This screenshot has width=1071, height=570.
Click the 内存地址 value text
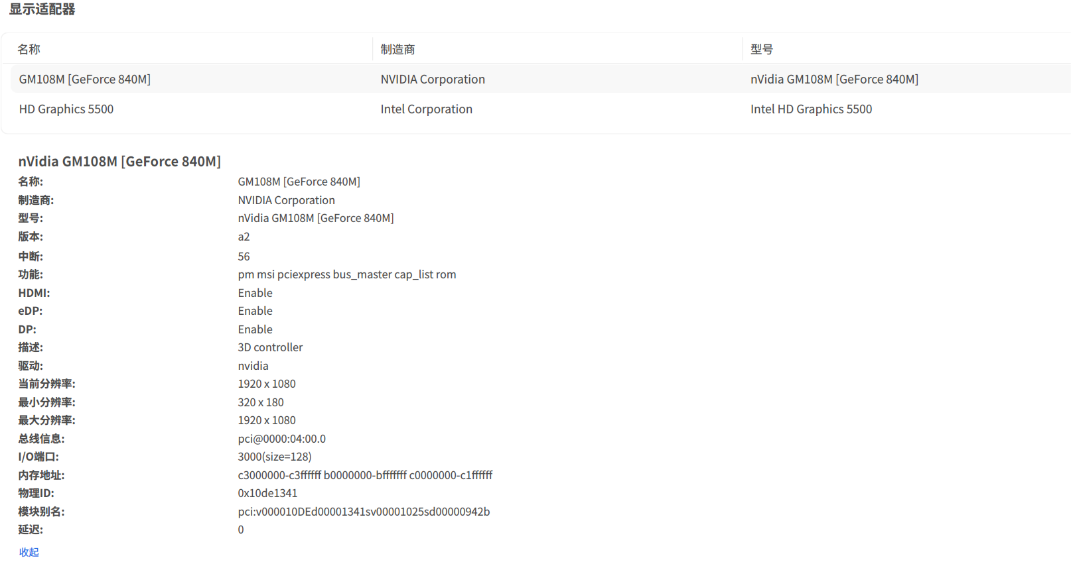tap(365, 475)
